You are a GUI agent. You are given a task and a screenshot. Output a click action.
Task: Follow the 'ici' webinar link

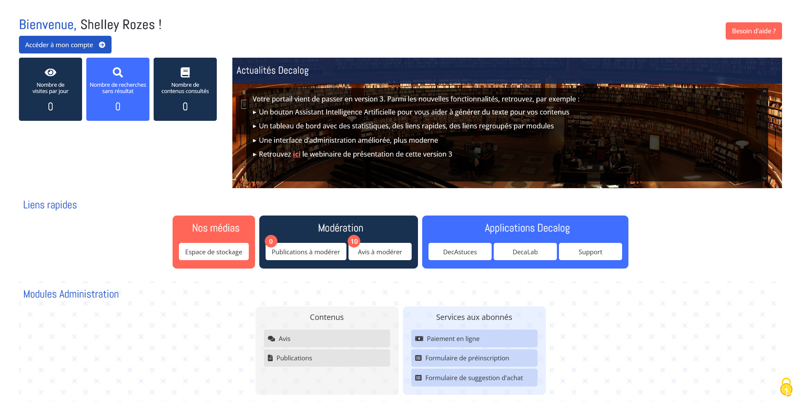(x=296, y=154)
